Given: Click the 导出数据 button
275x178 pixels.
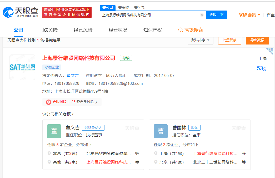Looking at the screenshot, I should [x=257, y=40].
